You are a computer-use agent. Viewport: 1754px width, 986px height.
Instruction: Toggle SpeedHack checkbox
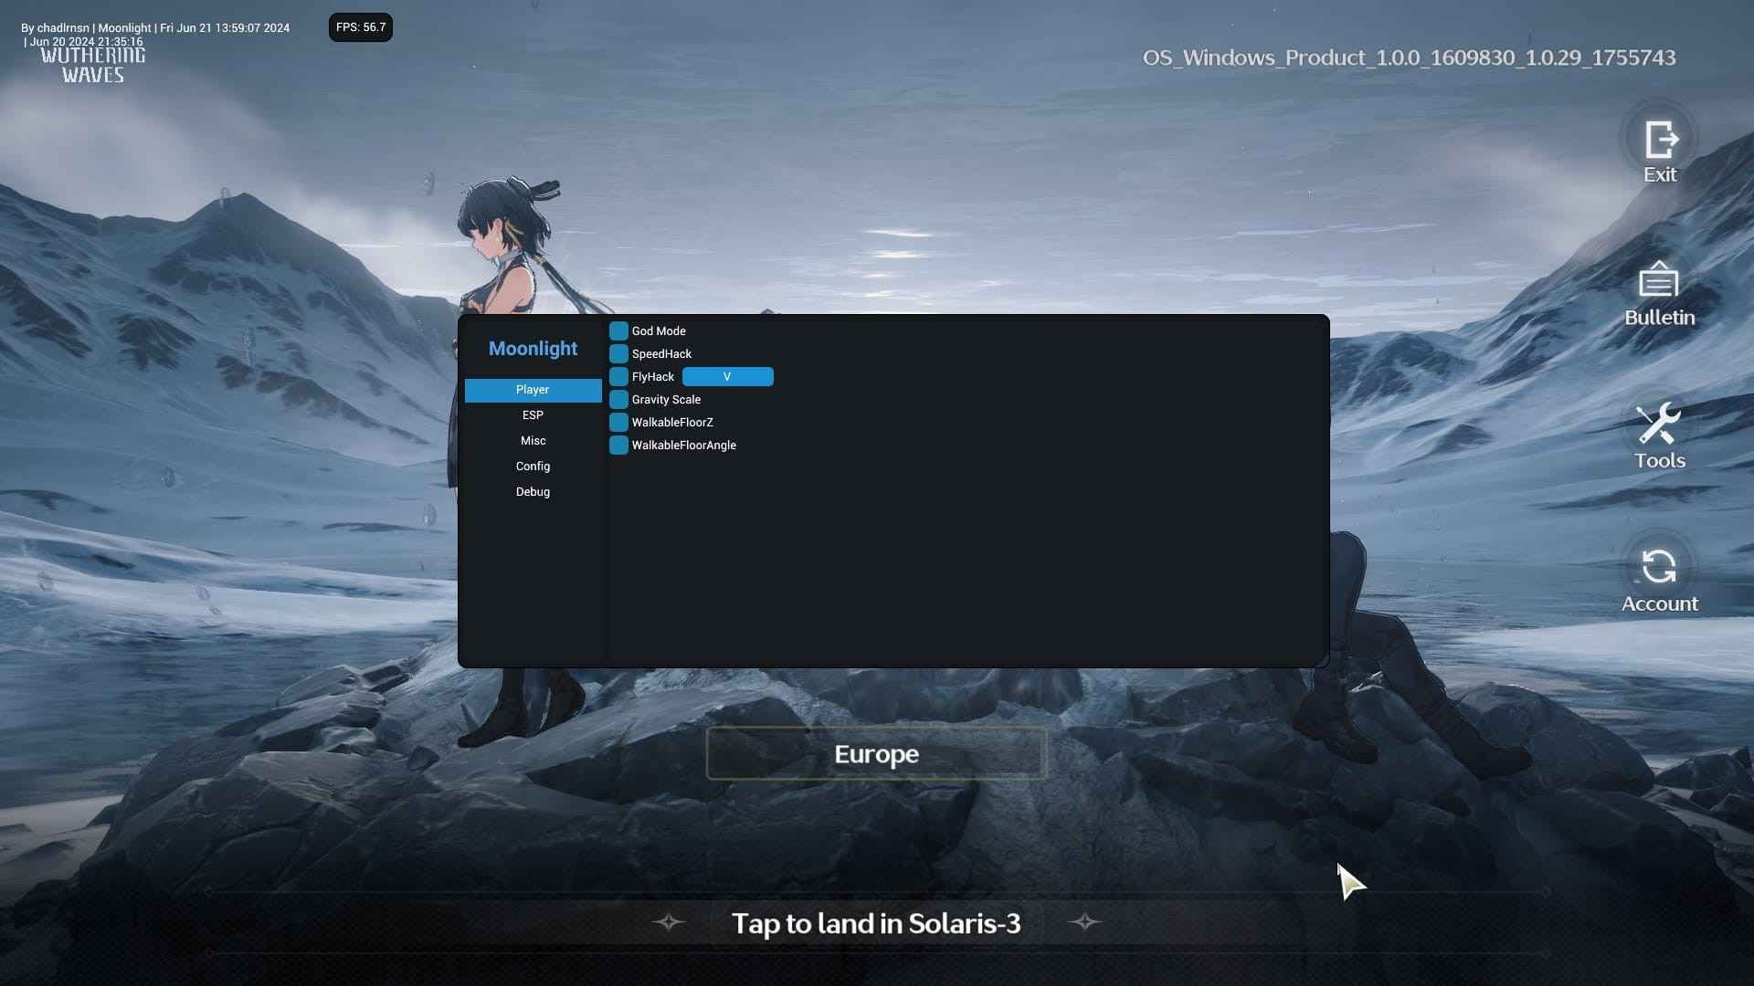(618, 352)
